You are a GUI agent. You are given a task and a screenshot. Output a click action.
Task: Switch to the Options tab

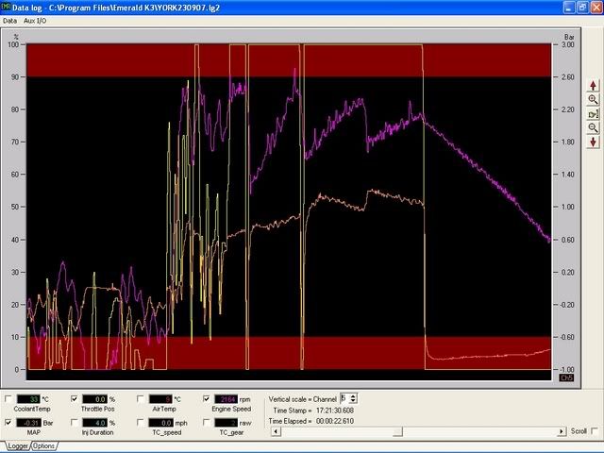[x=43, y=445]
